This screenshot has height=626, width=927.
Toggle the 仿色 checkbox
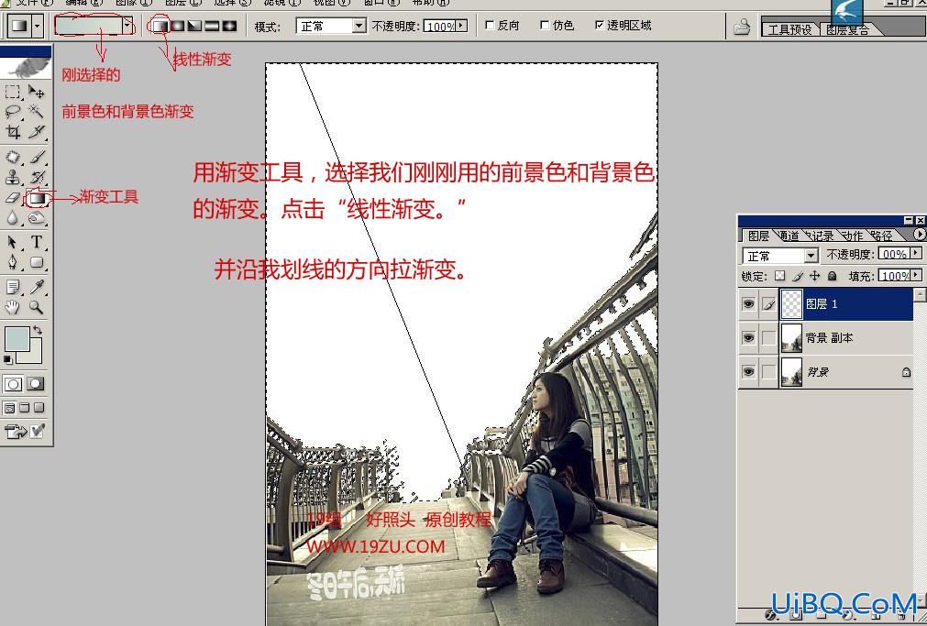click(x=545, y=25)
